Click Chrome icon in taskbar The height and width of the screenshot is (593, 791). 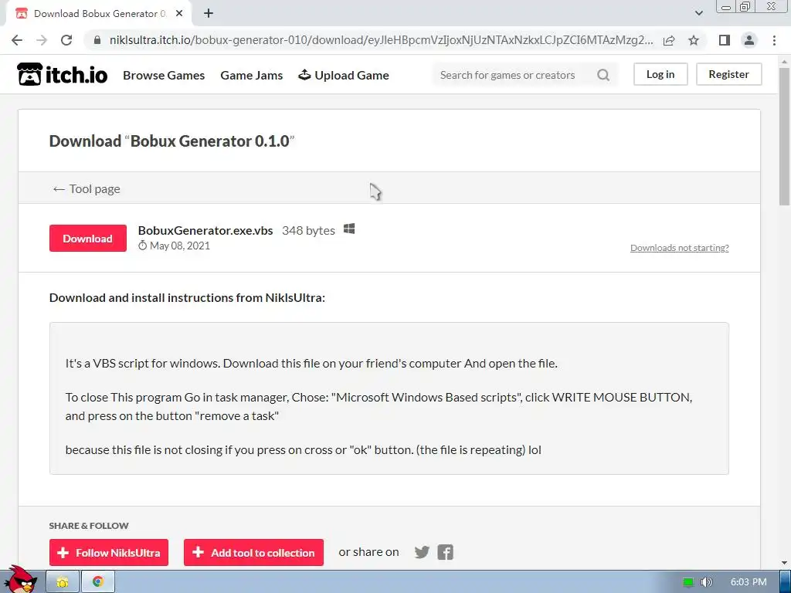pyautogui.click(x=98, y=582)
